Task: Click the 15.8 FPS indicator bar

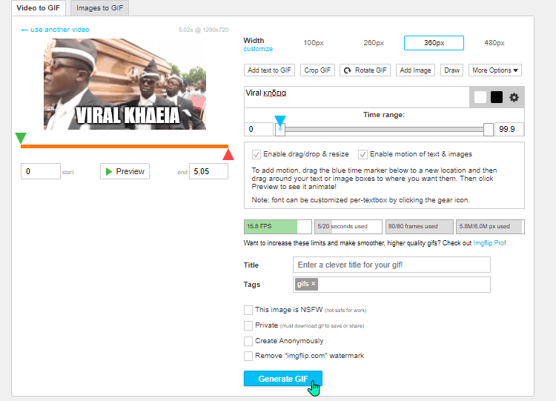Action: (x=278, y=227)
